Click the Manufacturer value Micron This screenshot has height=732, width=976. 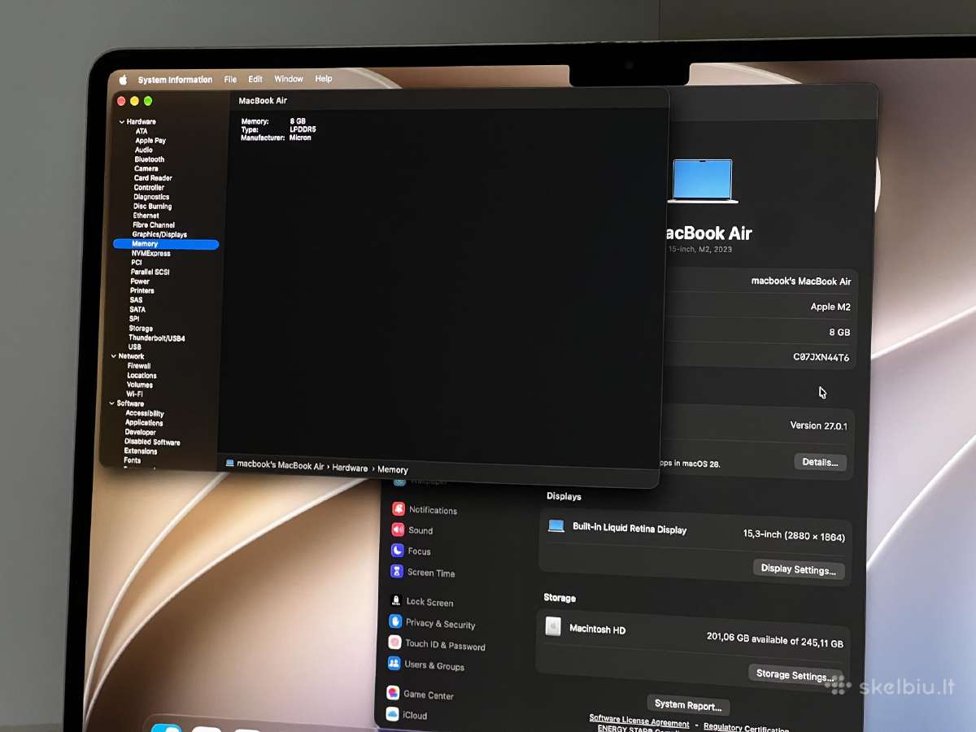pos(300,138)
